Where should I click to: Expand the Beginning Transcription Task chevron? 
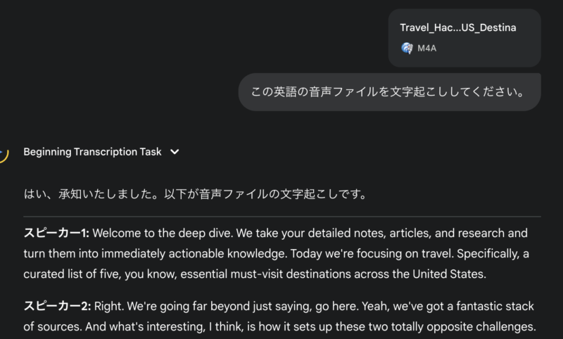click(175, 151)
